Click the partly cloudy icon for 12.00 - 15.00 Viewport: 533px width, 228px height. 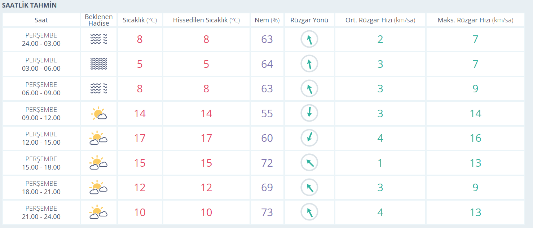[98, 138]
